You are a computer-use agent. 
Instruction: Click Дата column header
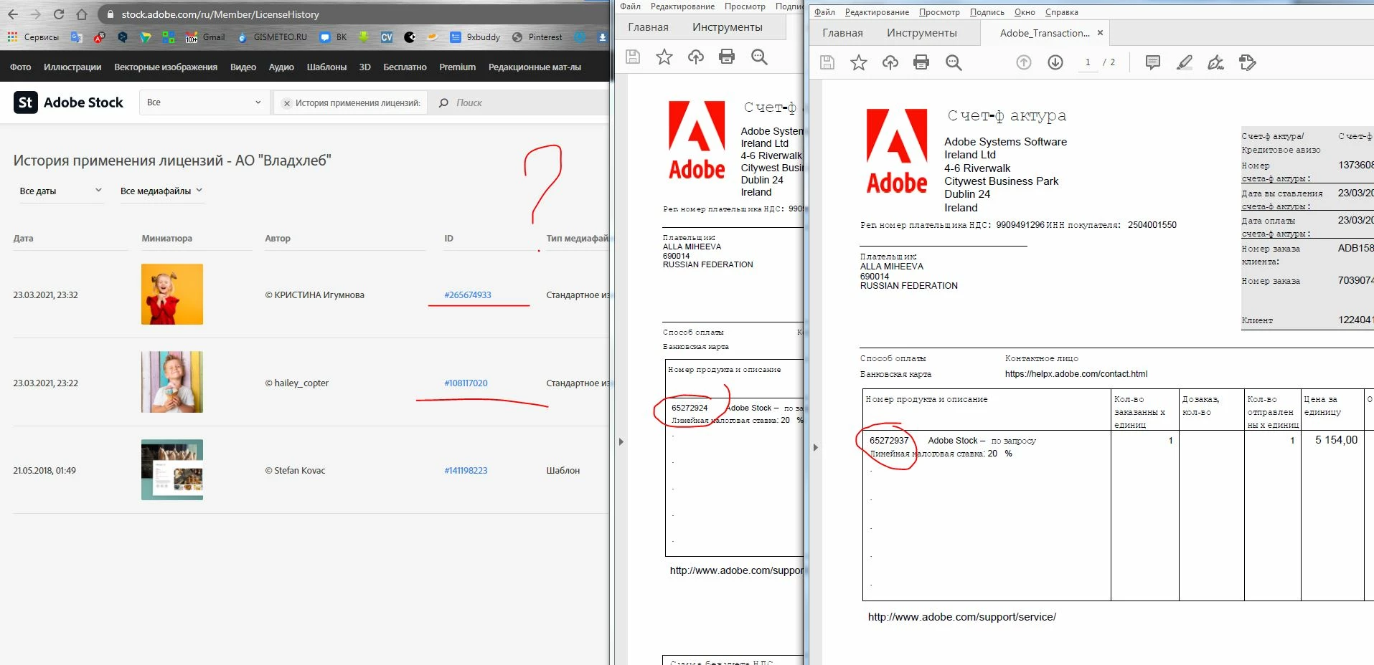point(23,238)
